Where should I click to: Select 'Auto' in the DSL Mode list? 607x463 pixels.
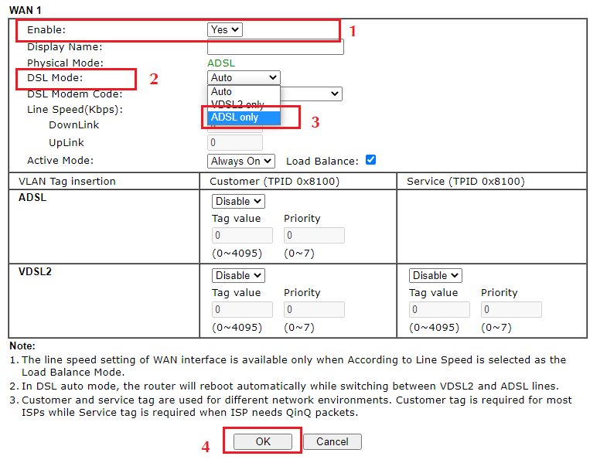pos(222,92)
